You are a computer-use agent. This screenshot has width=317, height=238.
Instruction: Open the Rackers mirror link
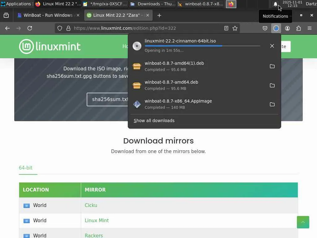tap(94, 236)
